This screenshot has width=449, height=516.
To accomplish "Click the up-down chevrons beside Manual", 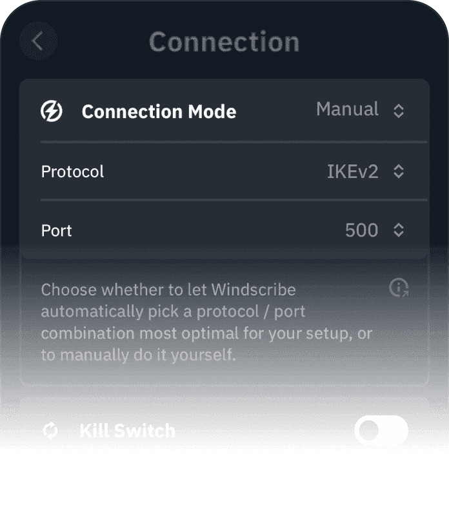I will tap(399, 110).
